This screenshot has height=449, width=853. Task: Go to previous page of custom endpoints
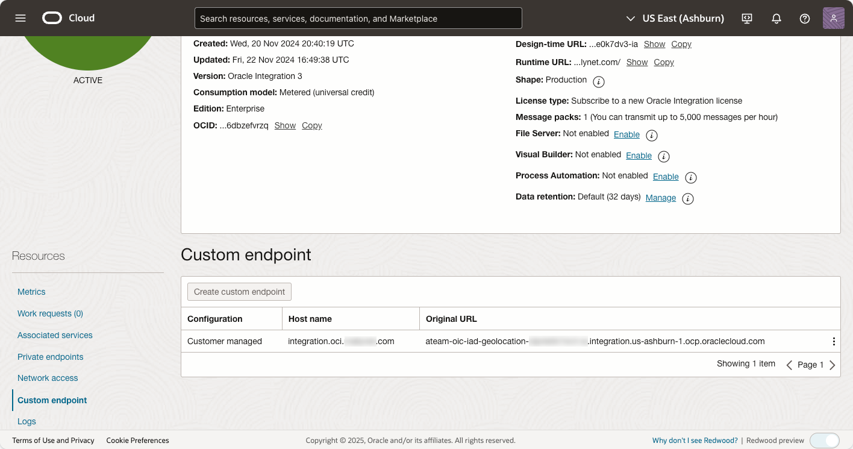pyautogui.click(x=789, y=365)
